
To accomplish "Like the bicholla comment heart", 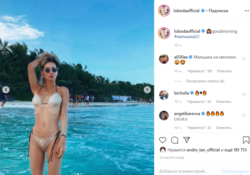I will point(243,95).
